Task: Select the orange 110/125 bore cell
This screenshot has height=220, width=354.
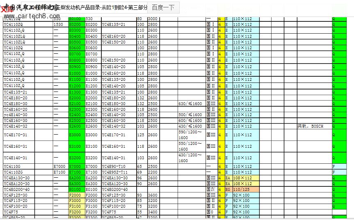Action: (246, 190)
